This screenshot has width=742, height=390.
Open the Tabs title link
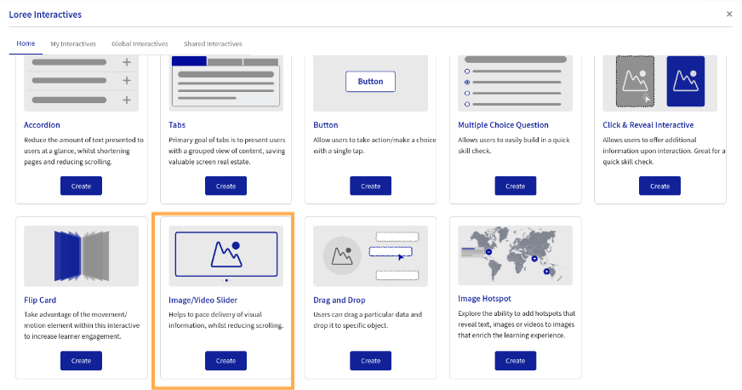(x=177, y=125)
